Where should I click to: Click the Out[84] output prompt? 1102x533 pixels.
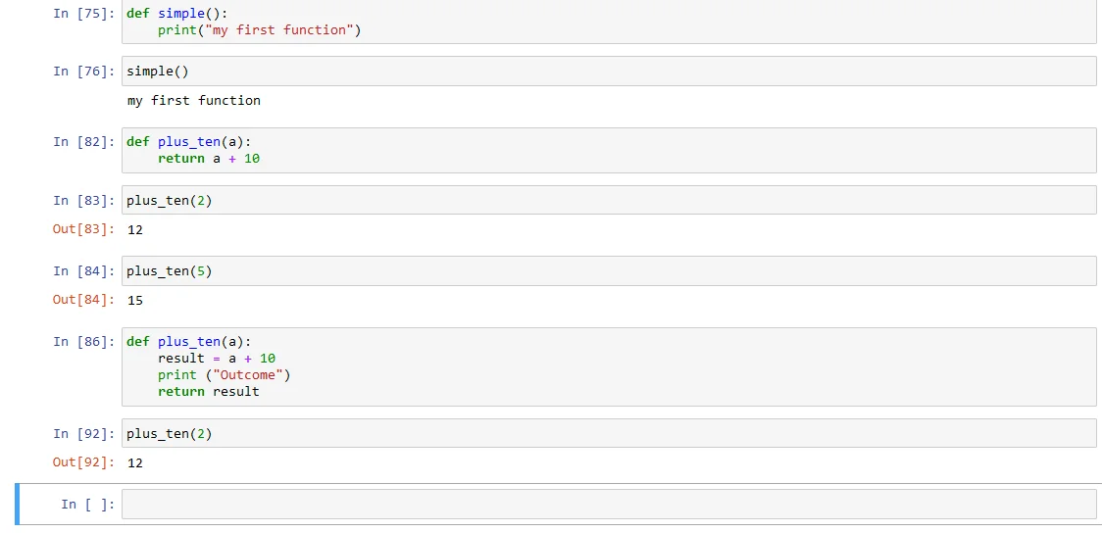[83, 300]
